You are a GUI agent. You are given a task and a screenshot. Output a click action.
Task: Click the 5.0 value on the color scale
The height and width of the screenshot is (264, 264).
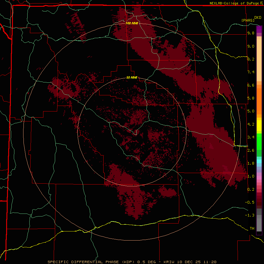click(251, 111)
